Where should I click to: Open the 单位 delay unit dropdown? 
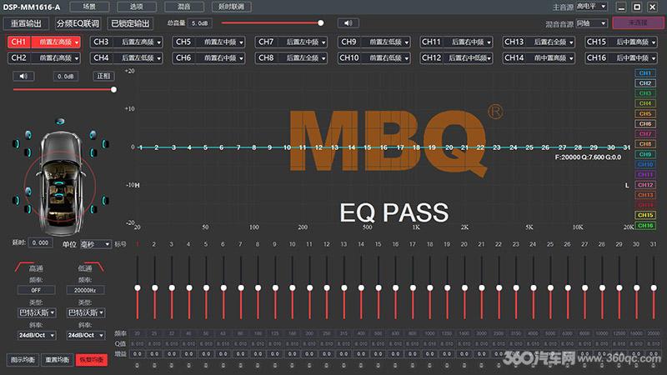click(95, 244)
